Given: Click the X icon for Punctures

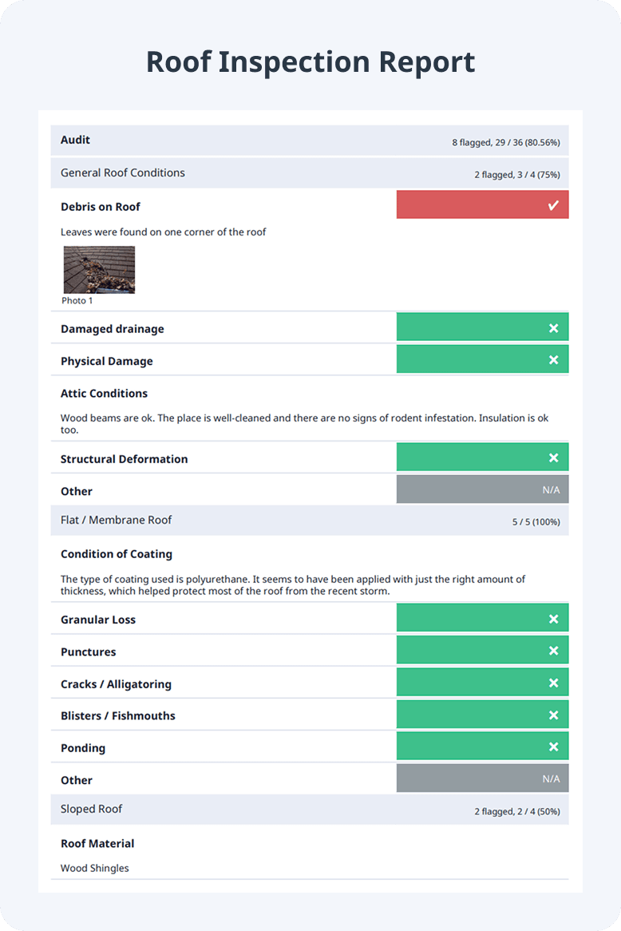Looking at the screenshot, I should 553,651.
